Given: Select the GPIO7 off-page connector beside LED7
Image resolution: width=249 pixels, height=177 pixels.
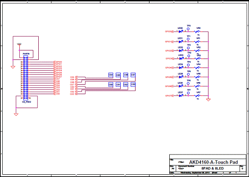Looking at the screenshot, I should tap(169, 95).
